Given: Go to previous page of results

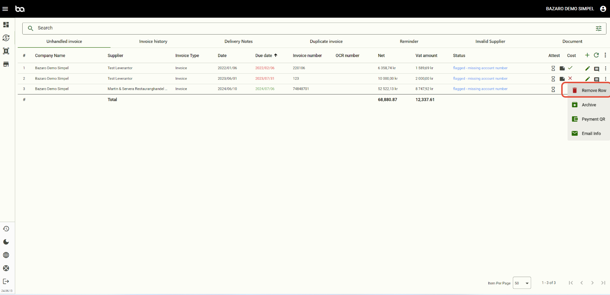Looking at the screenshot, I should pyautogui.click(x=581, y=283).
